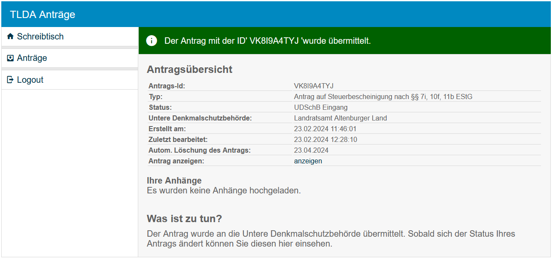Click the automatic deletion date 23.04.2024
This screenshot has width=553, height=259.
point(311,151)
